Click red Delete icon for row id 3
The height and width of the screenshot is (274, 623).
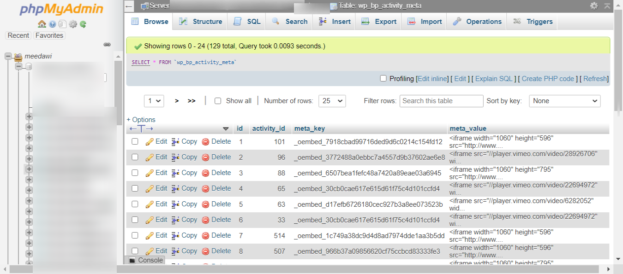tap(206, 173)
